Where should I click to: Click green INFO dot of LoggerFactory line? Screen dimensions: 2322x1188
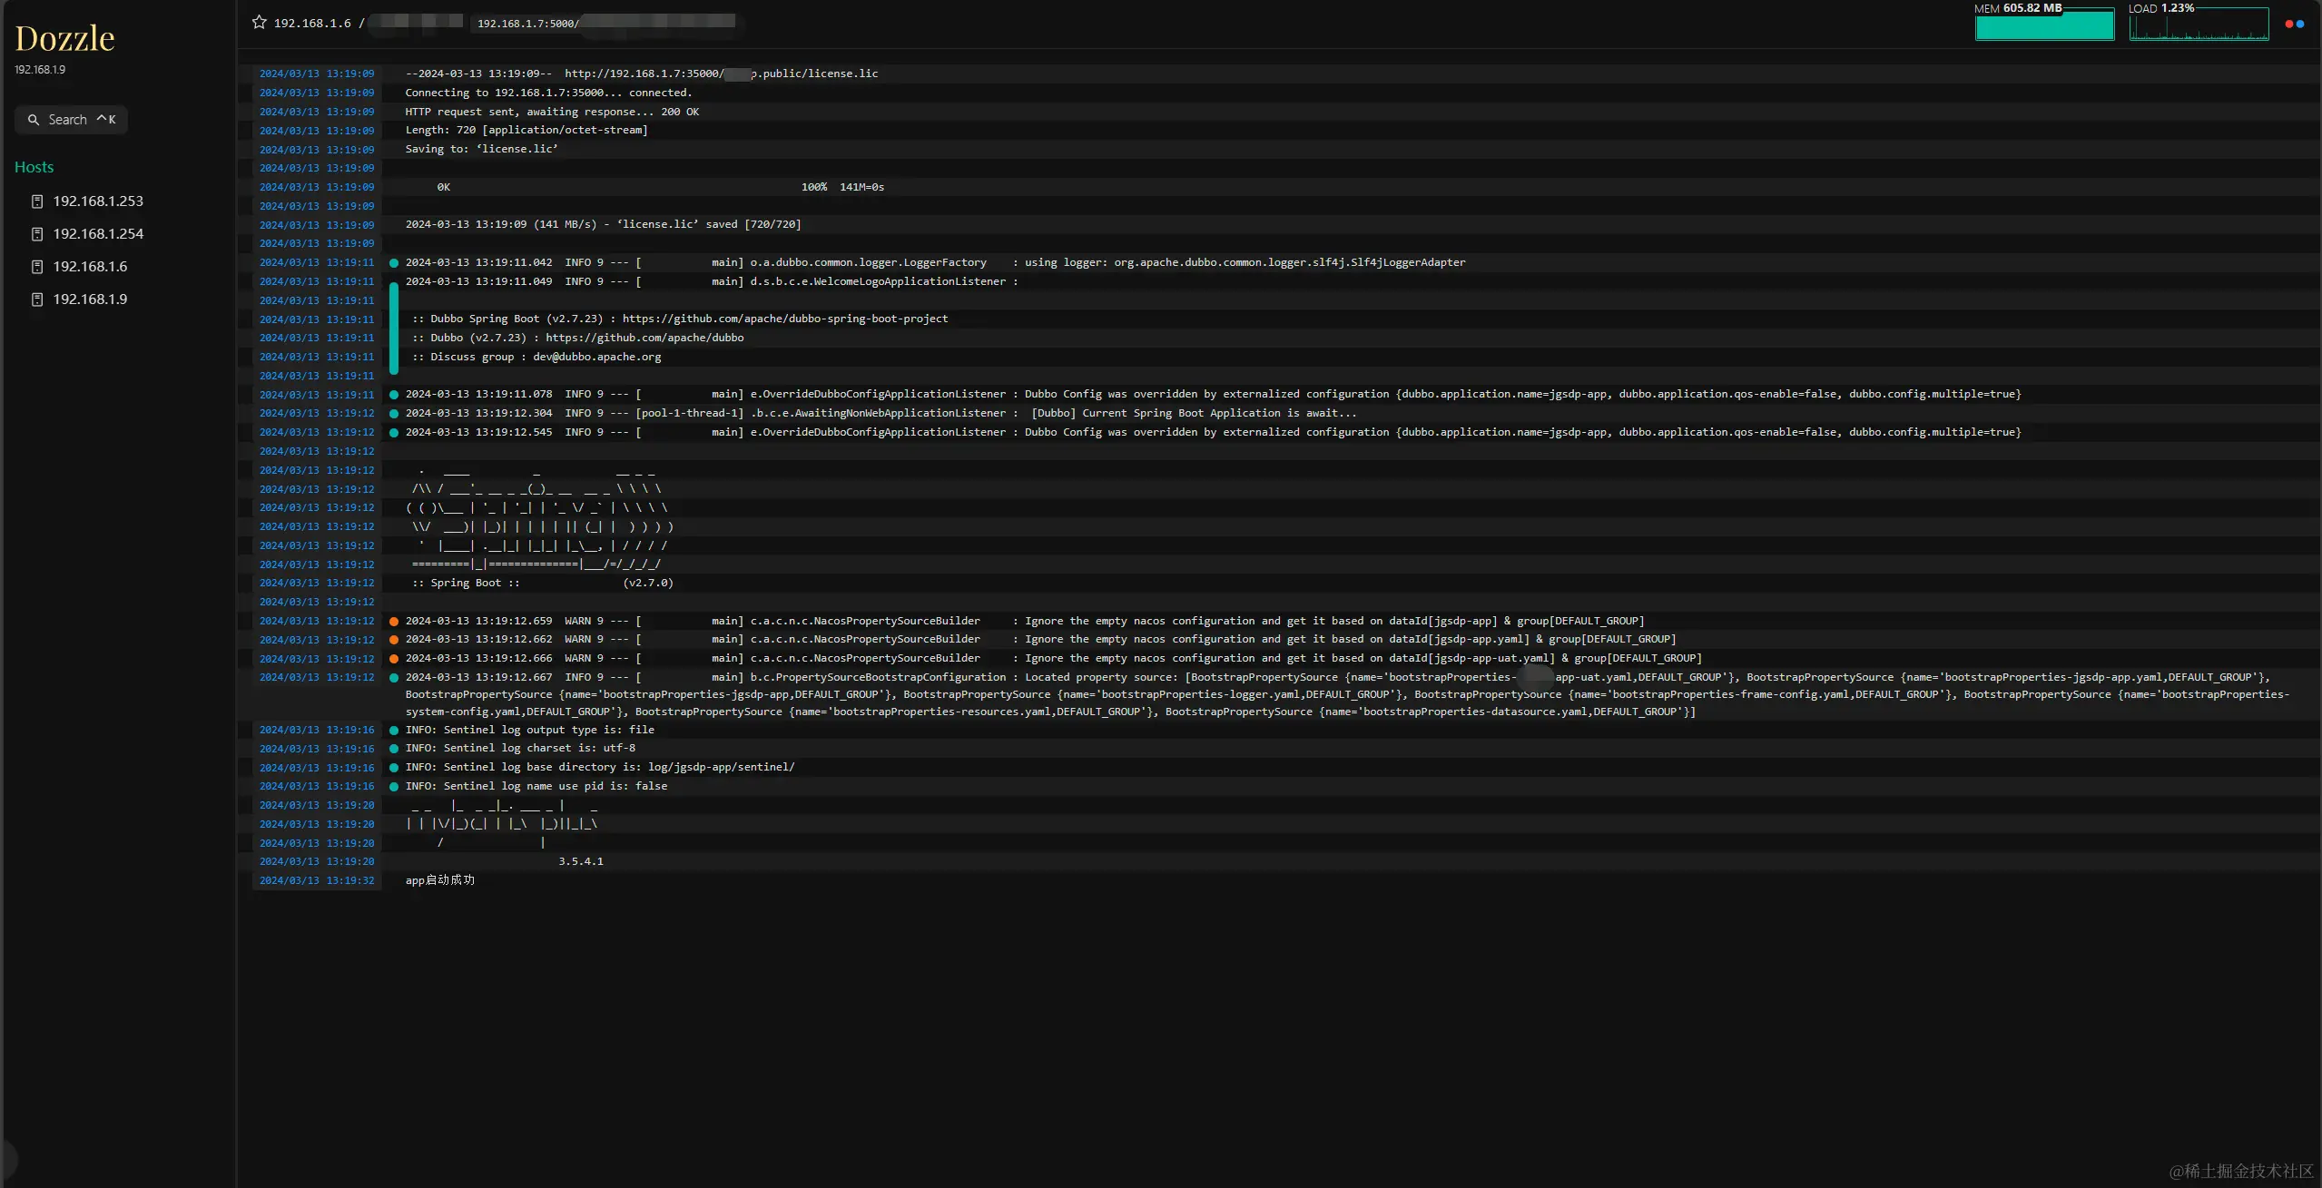[394, 263]
